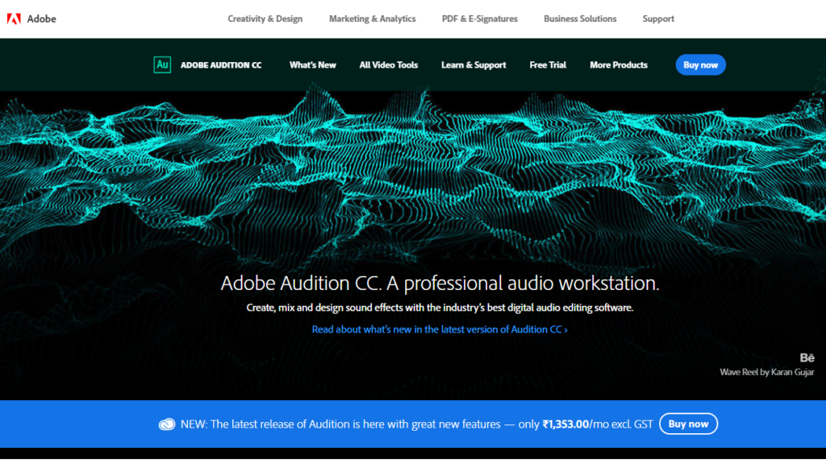This screenshot has width=826, height=463.
Task: Open the Marketing & Analytics menu
Action: (x=373, y=19)
